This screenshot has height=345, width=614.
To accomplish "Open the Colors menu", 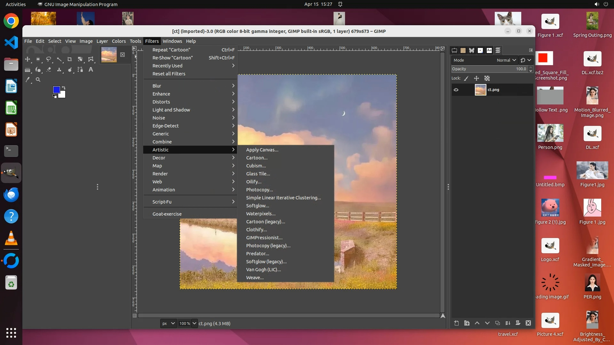I will (119, 41).
